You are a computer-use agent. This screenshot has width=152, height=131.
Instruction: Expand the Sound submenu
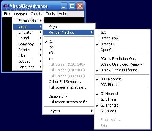pos(28,38)
